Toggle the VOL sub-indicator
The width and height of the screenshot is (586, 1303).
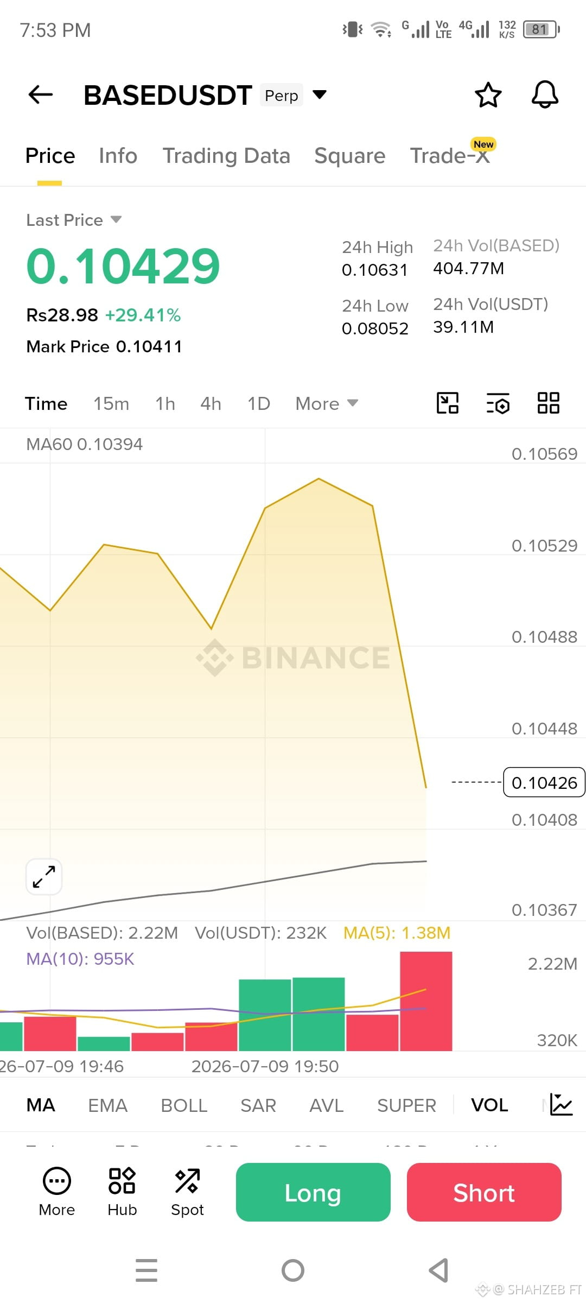[489, 1105]
